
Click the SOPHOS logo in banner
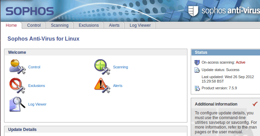click(x=30, y=11)
